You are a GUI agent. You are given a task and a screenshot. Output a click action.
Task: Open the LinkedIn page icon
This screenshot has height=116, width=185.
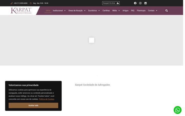[x=145, y=3]
